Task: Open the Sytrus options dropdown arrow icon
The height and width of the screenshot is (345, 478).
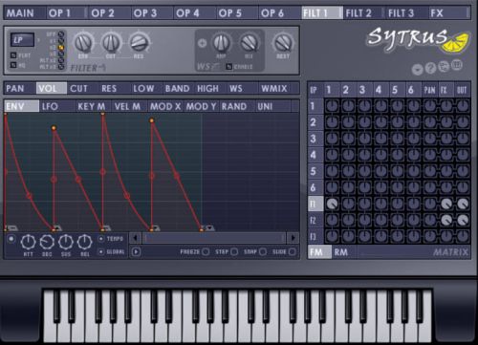Action: tap(417, 69)
